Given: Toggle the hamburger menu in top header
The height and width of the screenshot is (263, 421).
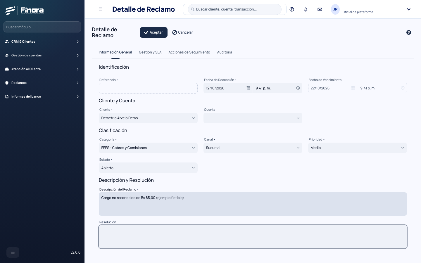Looking at the screenshot, I should [101, 9].
